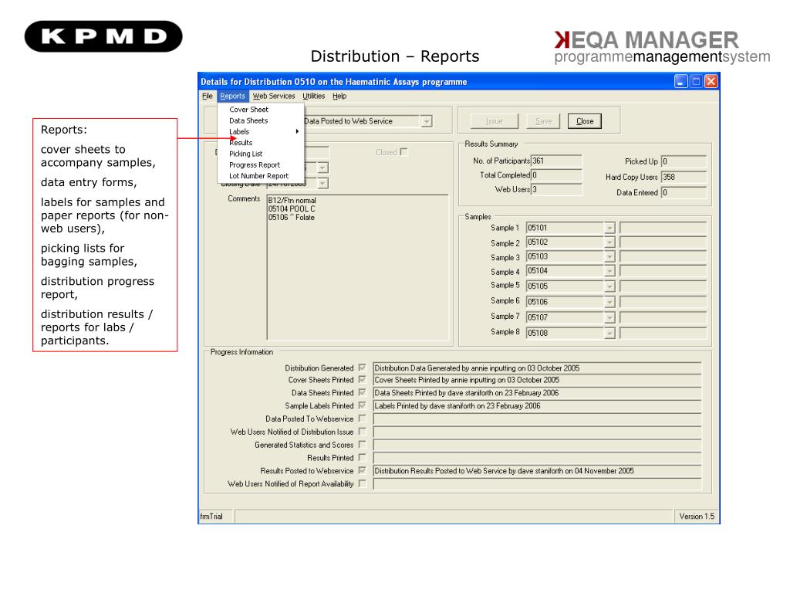Toggle Data Posted To Webservice checkbox
Screen dimensions: 790x593
click(362, 418)
